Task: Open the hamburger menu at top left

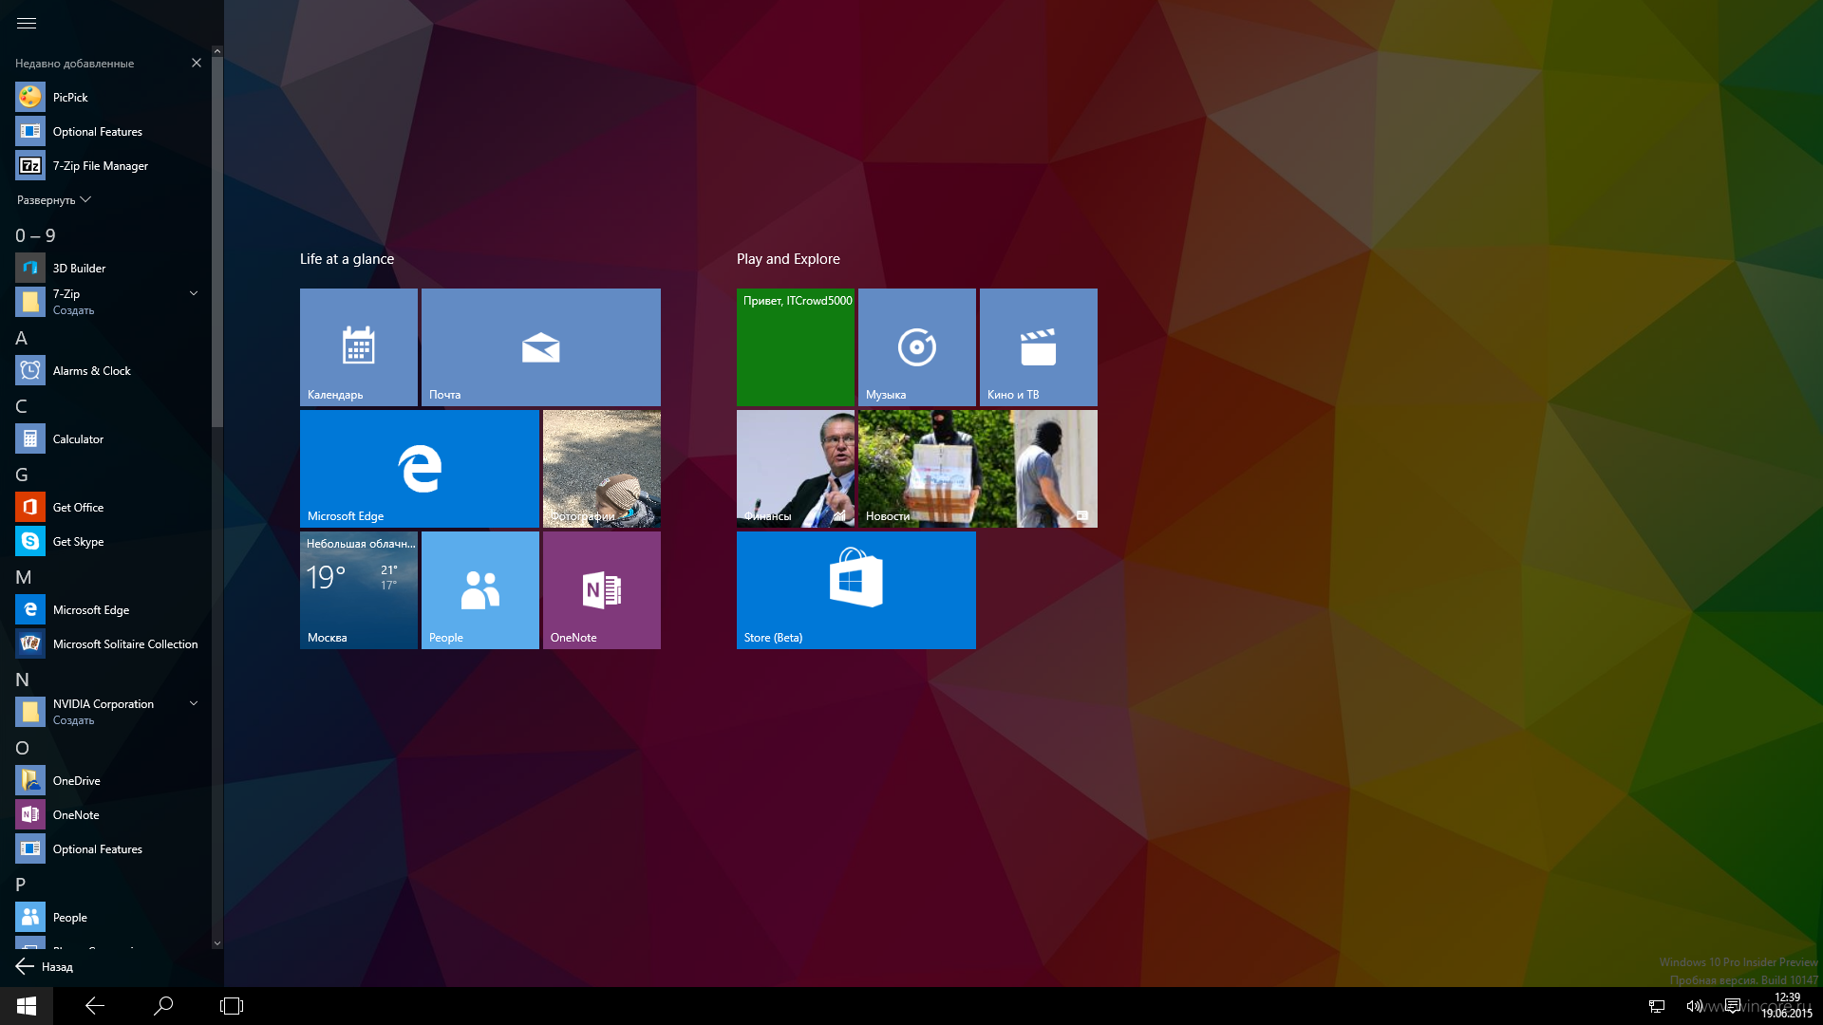Action: click(27, 23)
